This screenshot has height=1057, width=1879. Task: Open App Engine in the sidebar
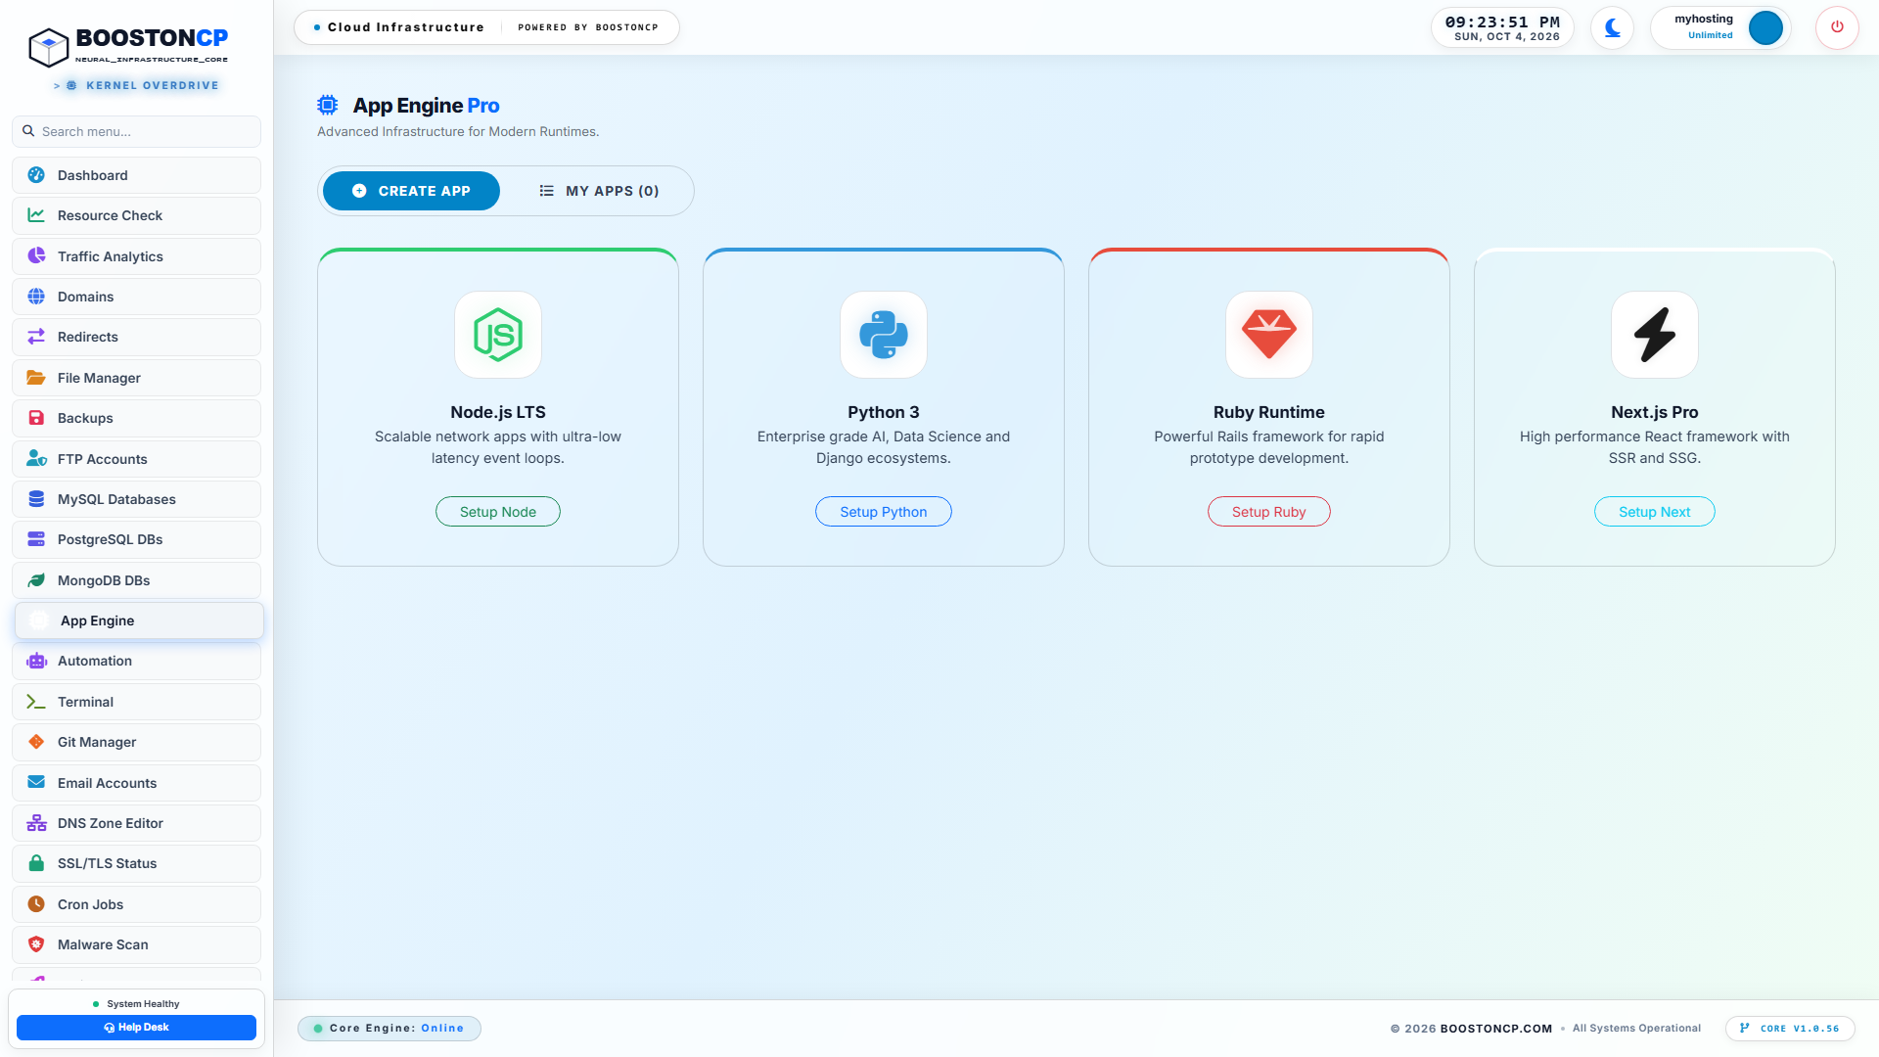pyautogui.click(x=139, y=620)
